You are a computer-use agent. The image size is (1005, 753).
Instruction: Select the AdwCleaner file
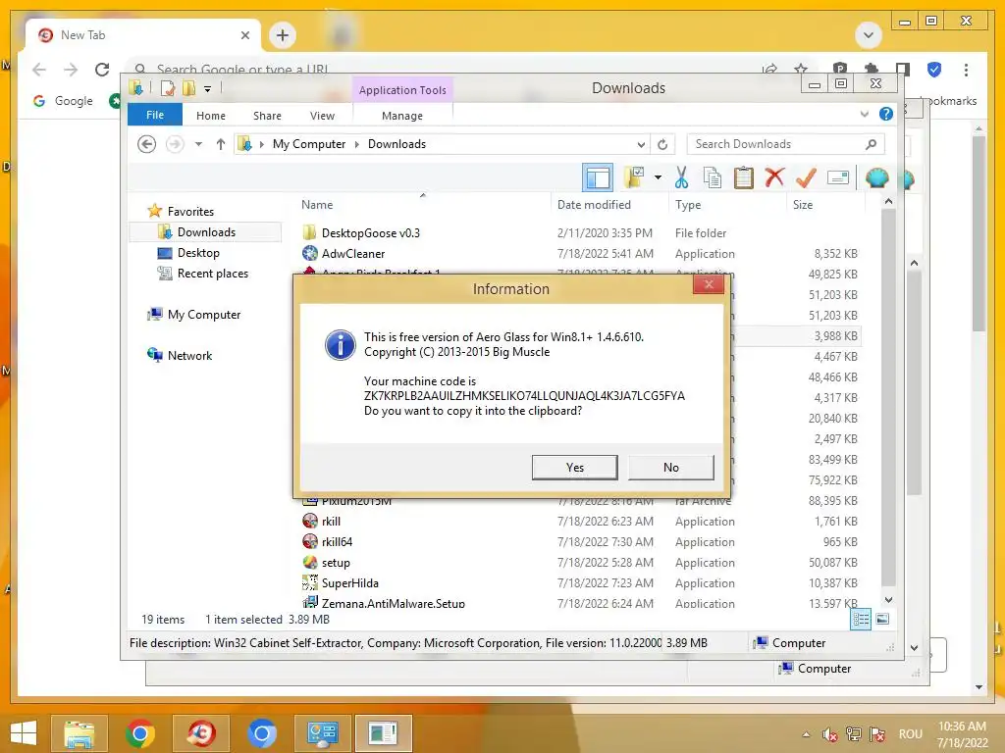pos(353,254)
